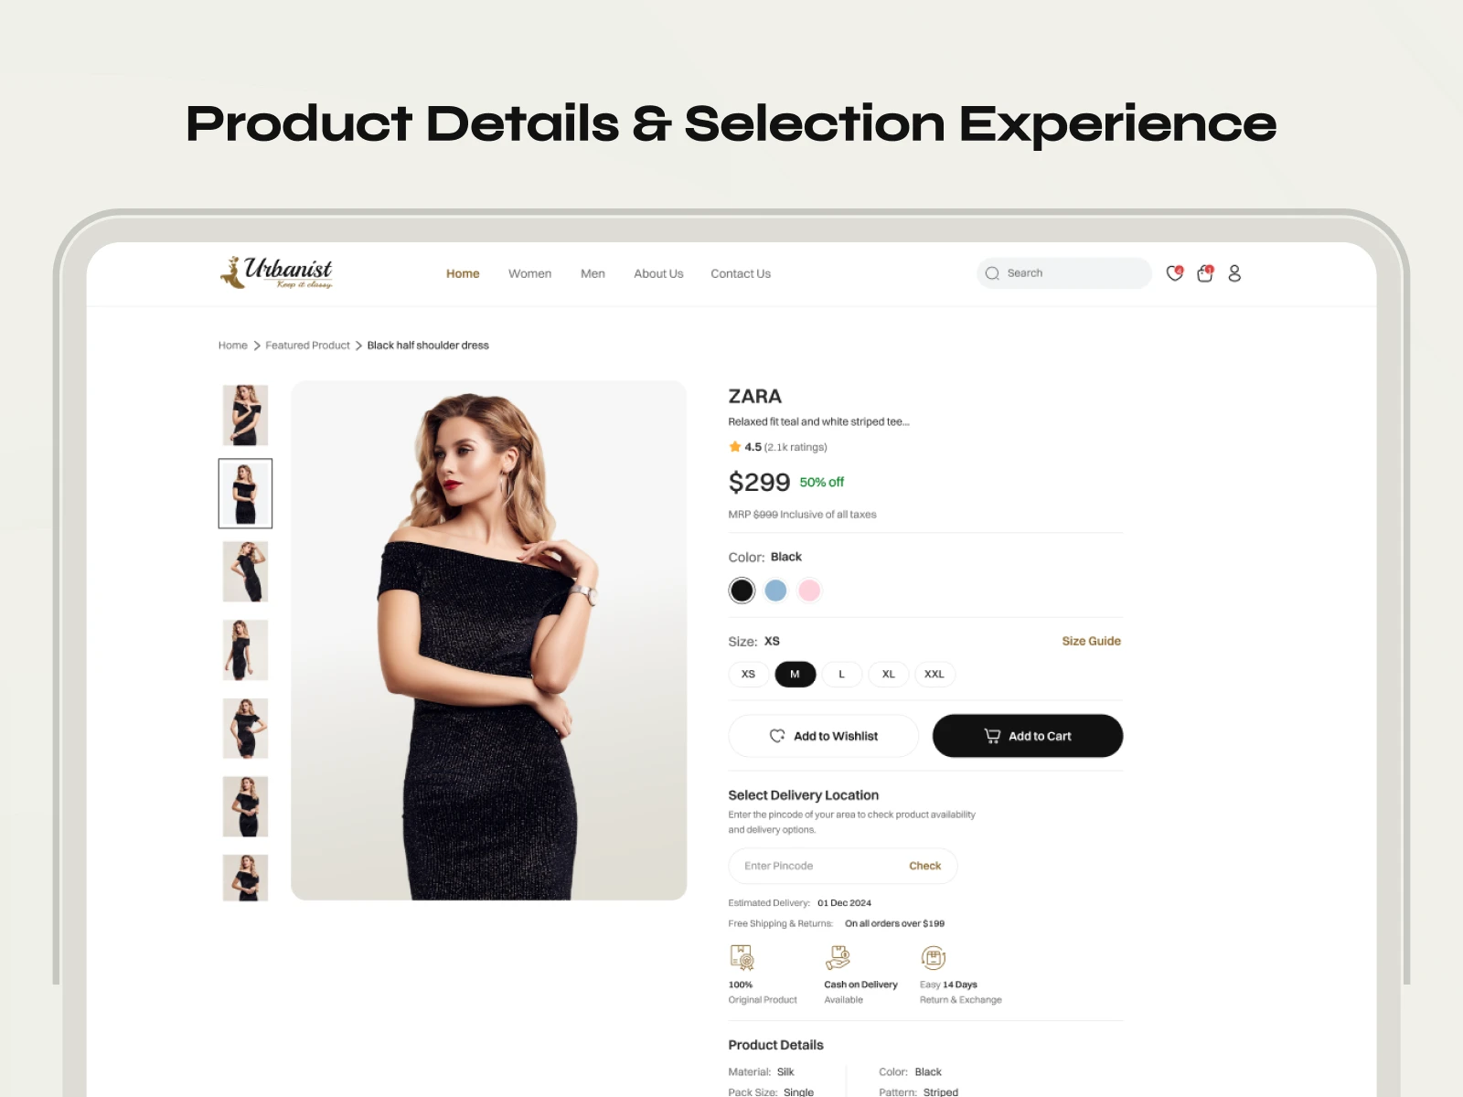Choose size XXL option
This screenshot has height=1097, width=1463.
pyautogui.click(x=934, y=674)
